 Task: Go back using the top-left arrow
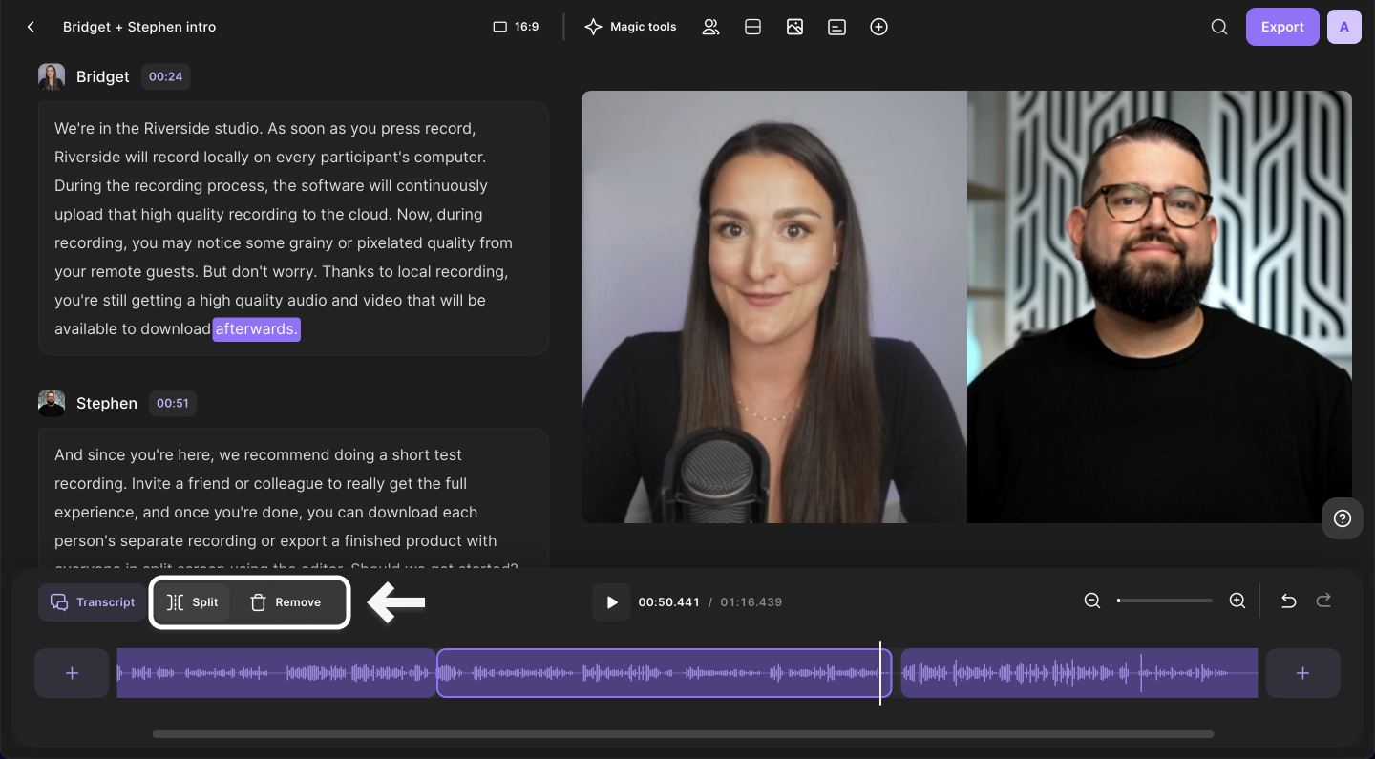click(31, 27)
